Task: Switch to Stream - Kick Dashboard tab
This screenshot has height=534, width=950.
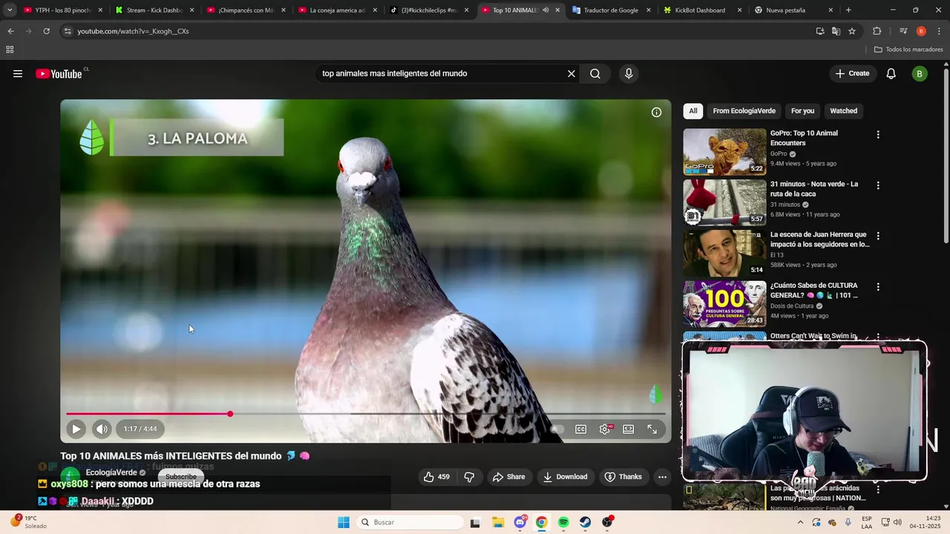Action: (154, 10)
